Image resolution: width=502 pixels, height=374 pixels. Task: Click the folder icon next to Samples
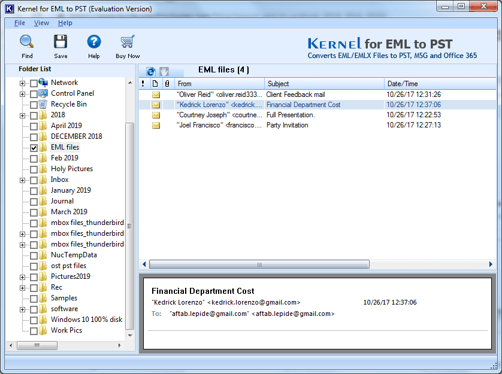43,298
